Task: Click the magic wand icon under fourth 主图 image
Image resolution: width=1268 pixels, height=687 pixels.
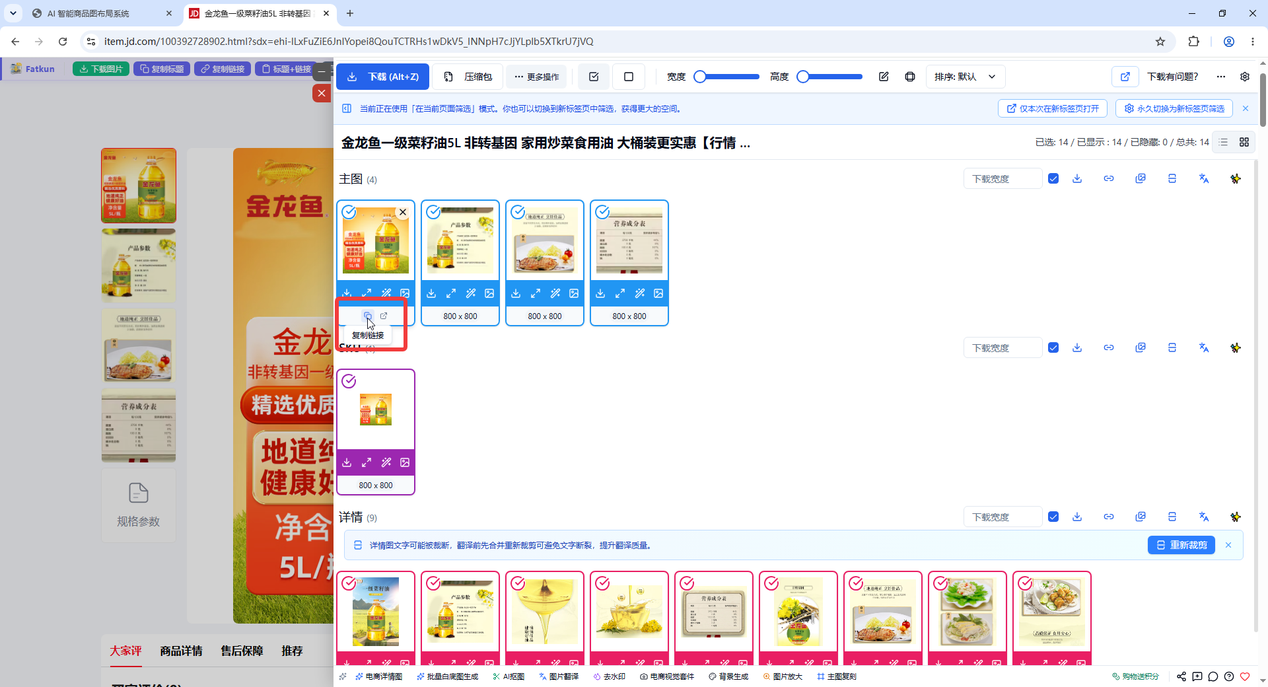Action: click(x=640, y=293)
